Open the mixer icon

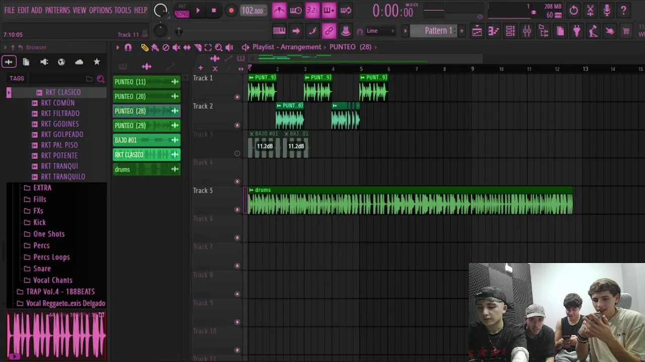[x=527, y=32]
